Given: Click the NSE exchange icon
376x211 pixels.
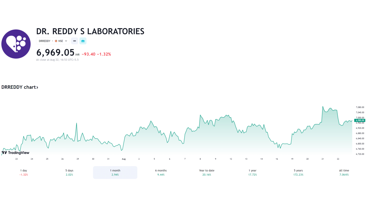Looking at the screenshot, I should coord(56,41).
